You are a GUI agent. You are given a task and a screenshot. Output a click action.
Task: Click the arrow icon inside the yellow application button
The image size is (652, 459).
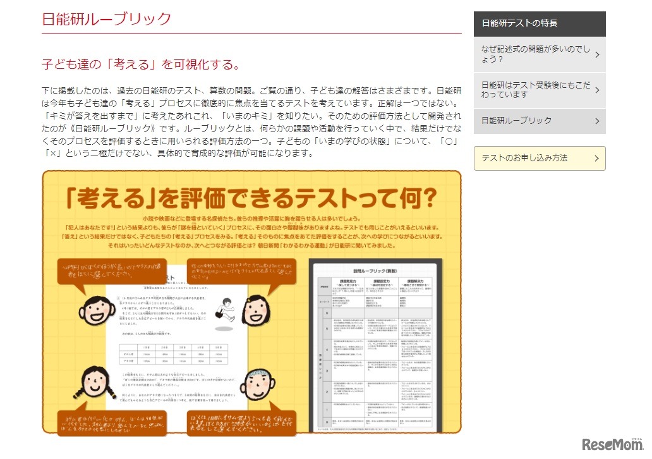coord(598,159)
